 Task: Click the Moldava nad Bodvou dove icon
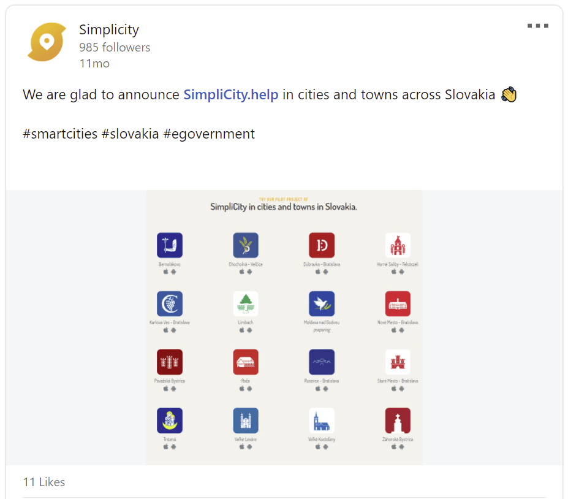pos(322,303)
